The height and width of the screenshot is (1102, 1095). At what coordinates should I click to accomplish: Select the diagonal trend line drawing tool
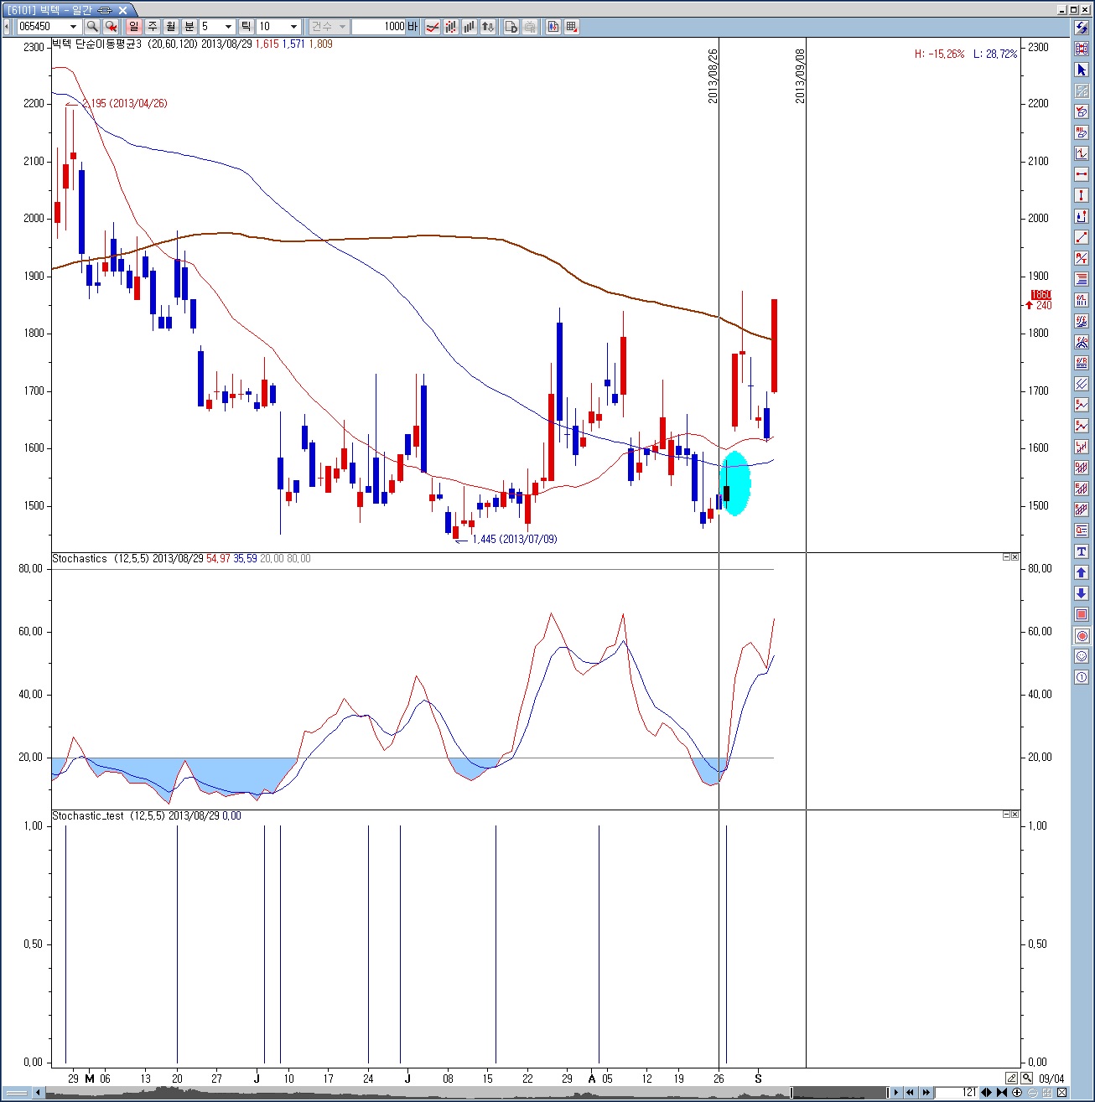coord(1082,238)
